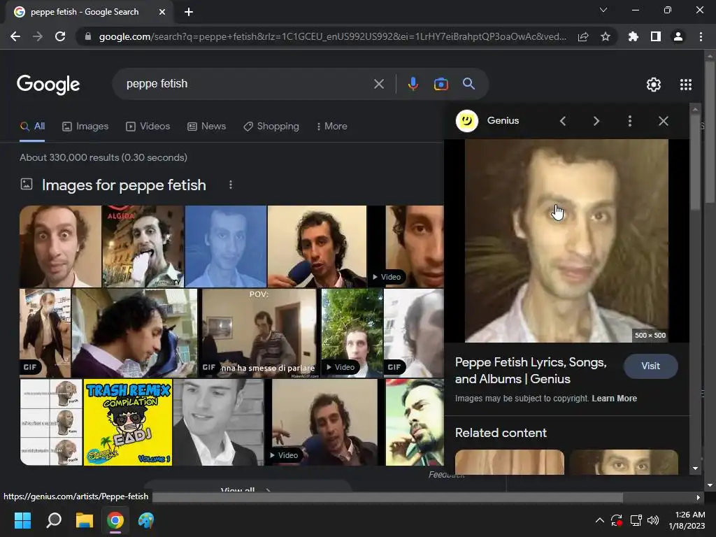Open the Chrome profile menu
Screen dimensions: 716x537
coord(678,36)
